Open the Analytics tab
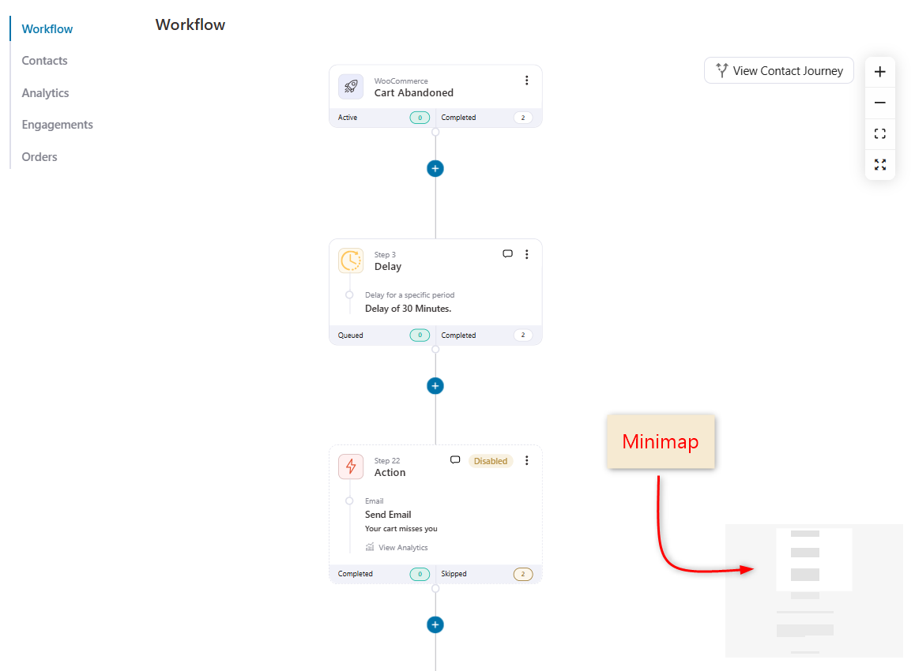915x671 pixels. 45,92
